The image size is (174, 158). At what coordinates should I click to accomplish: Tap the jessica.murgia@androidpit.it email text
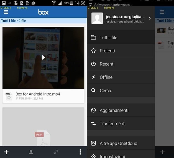(124, 22)
